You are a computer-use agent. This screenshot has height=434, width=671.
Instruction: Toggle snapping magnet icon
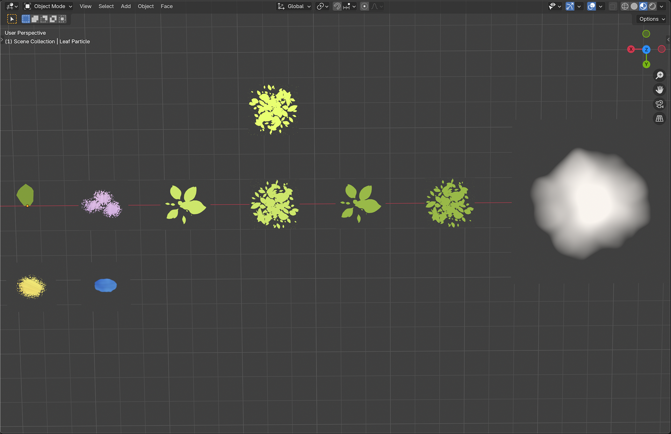[x=337, y=6]
